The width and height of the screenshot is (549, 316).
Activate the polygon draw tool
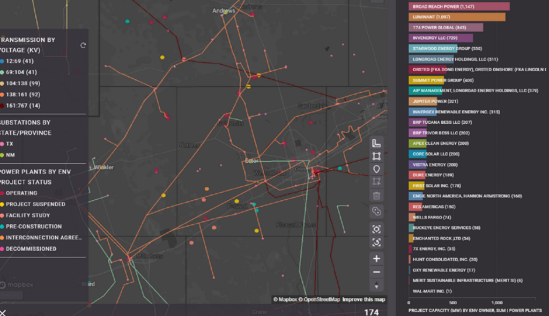pos(376,156)
